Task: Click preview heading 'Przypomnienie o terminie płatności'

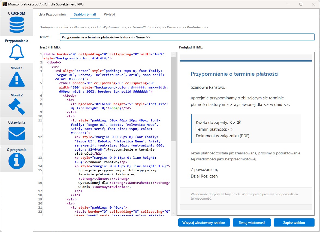Action: 234,74
